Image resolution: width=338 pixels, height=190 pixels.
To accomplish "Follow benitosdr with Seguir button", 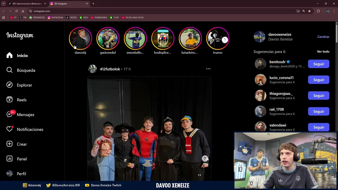I will pyautogui.click(x=319, y=64).
